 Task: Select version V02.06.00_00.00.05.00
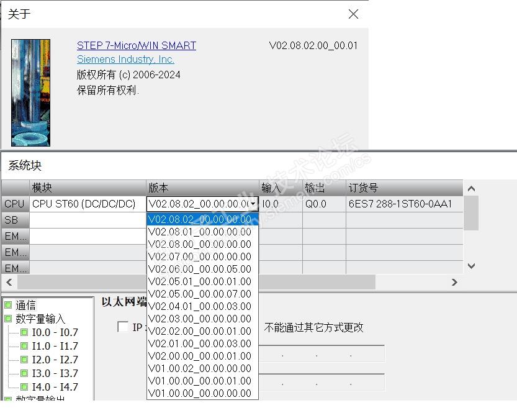pyautogui.click(x=202, y=269)
